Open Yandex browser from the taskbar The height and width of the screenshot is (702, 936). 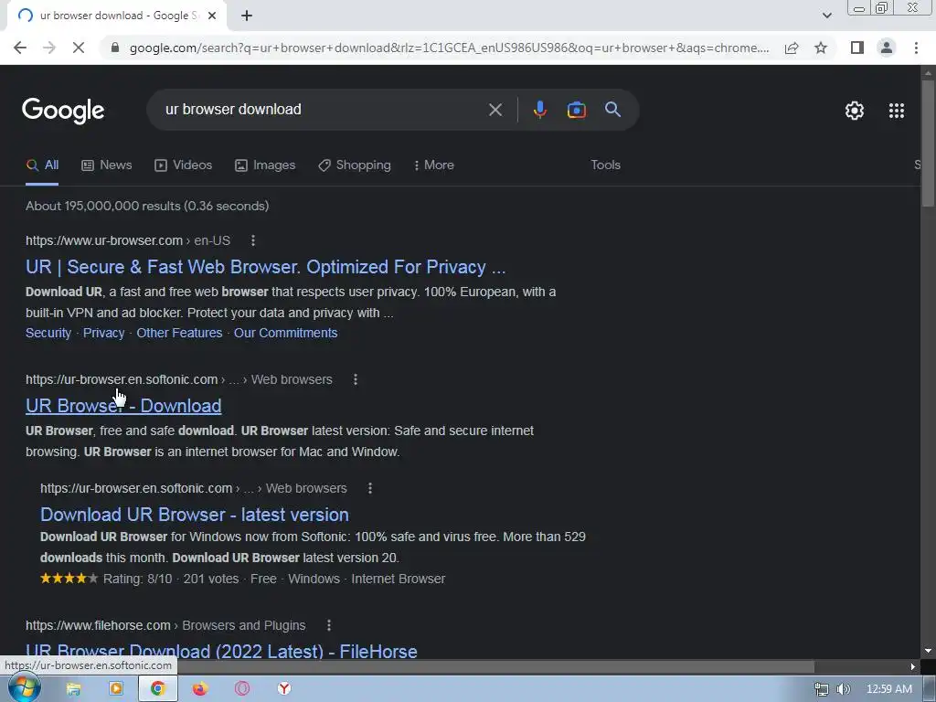click(284, 689)
